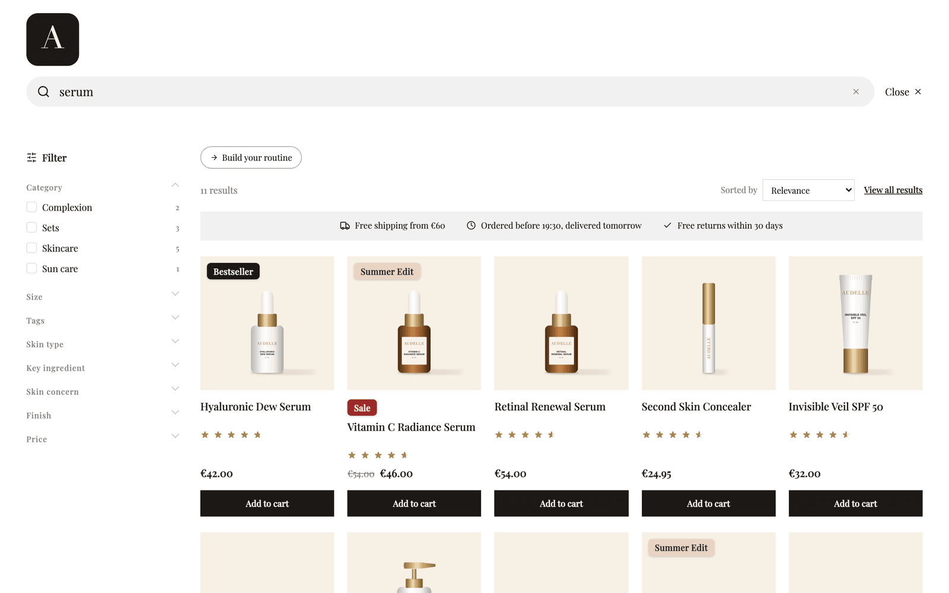The width and height of the screenshot is (949, 593).
Task: Open the Second Skin Concealer image
Action: 708,323
